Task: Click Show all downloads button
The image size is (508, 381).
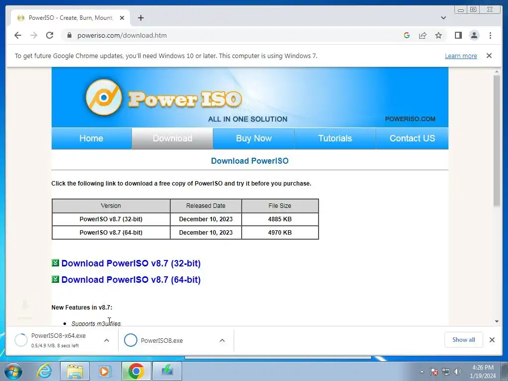Action: pyautogui.click(x=464, y=339)
